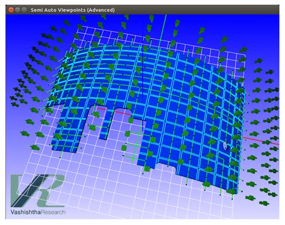Click the 'Semi Auto Viewpoints (Advanced)' title text
The height and width of the screenshot is (225, 285).
[x=73, y=10]
